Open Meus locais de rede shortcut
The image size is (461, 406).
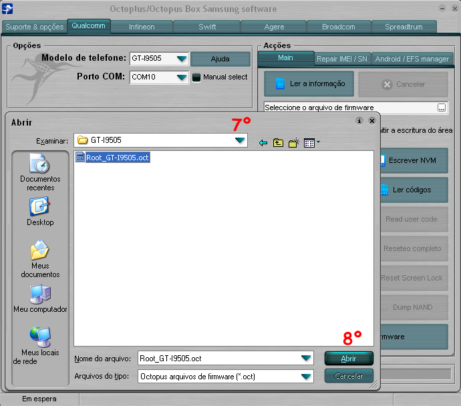pyautogui.click(x=40, y=345)
